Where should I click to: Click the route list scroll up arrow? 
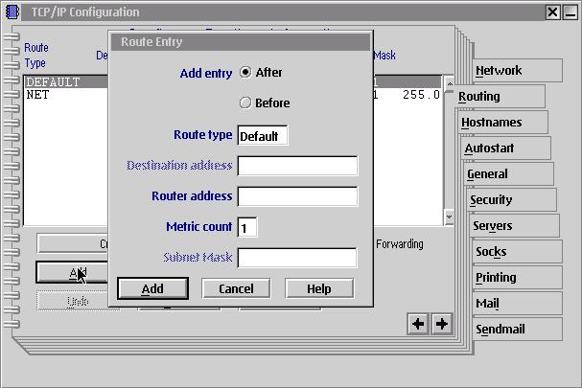pyautogui.click(x=449, y=83)
